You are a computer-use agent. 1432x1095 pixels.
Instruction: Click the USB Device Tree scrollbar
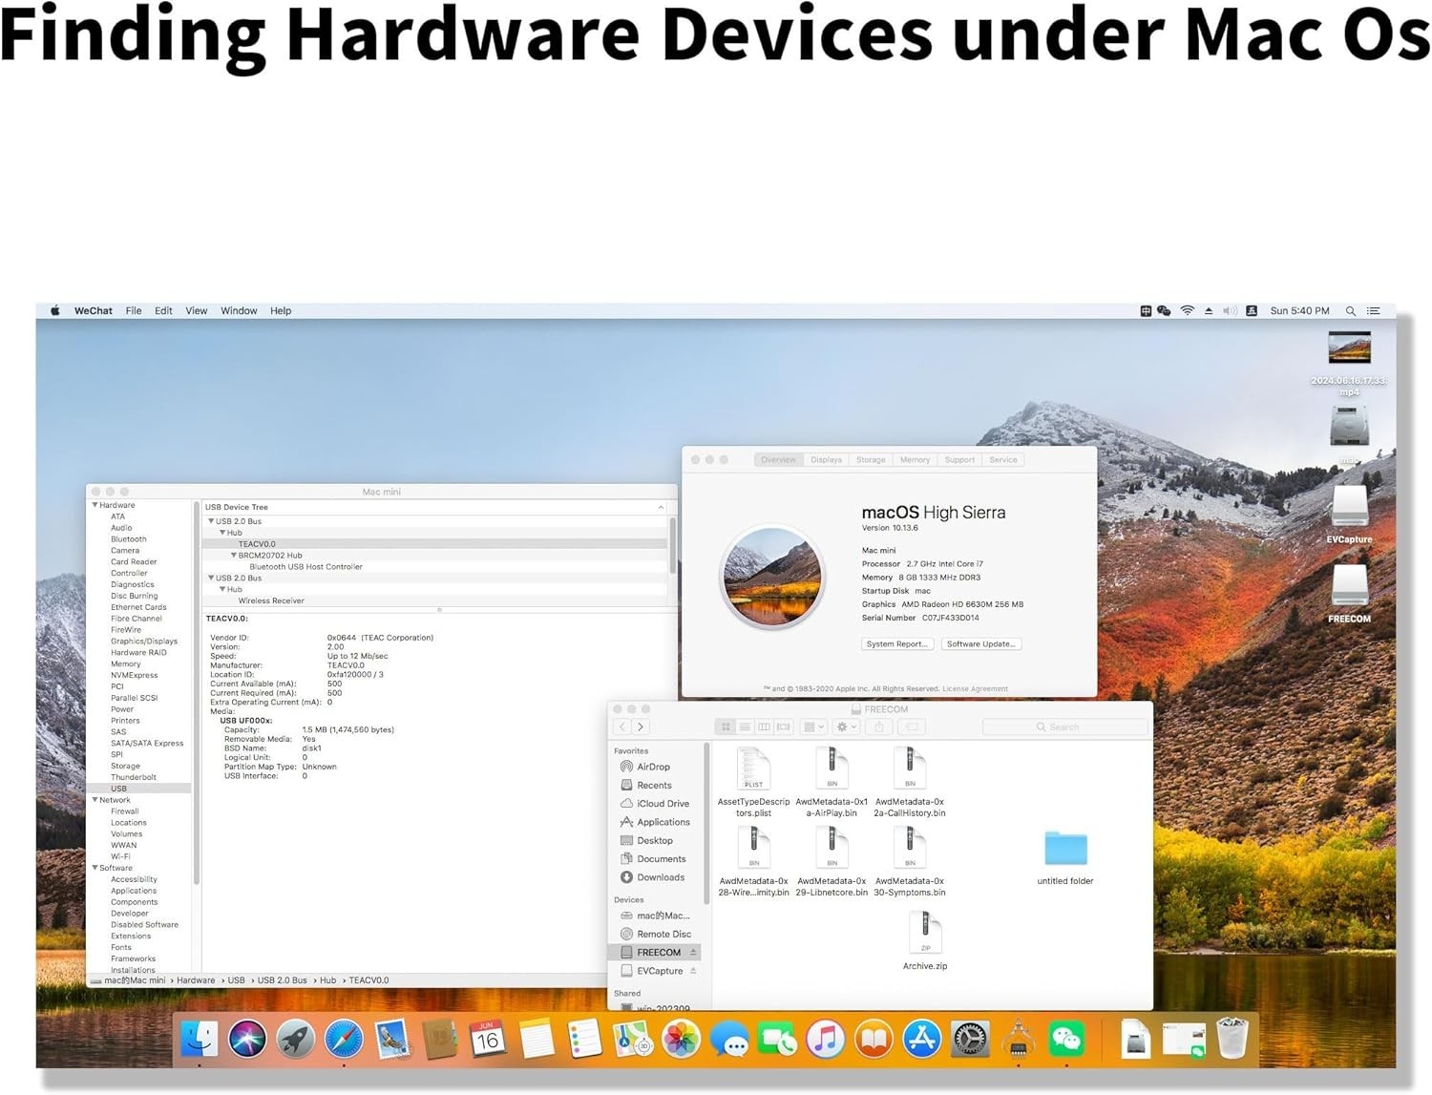tap(673, 544)
